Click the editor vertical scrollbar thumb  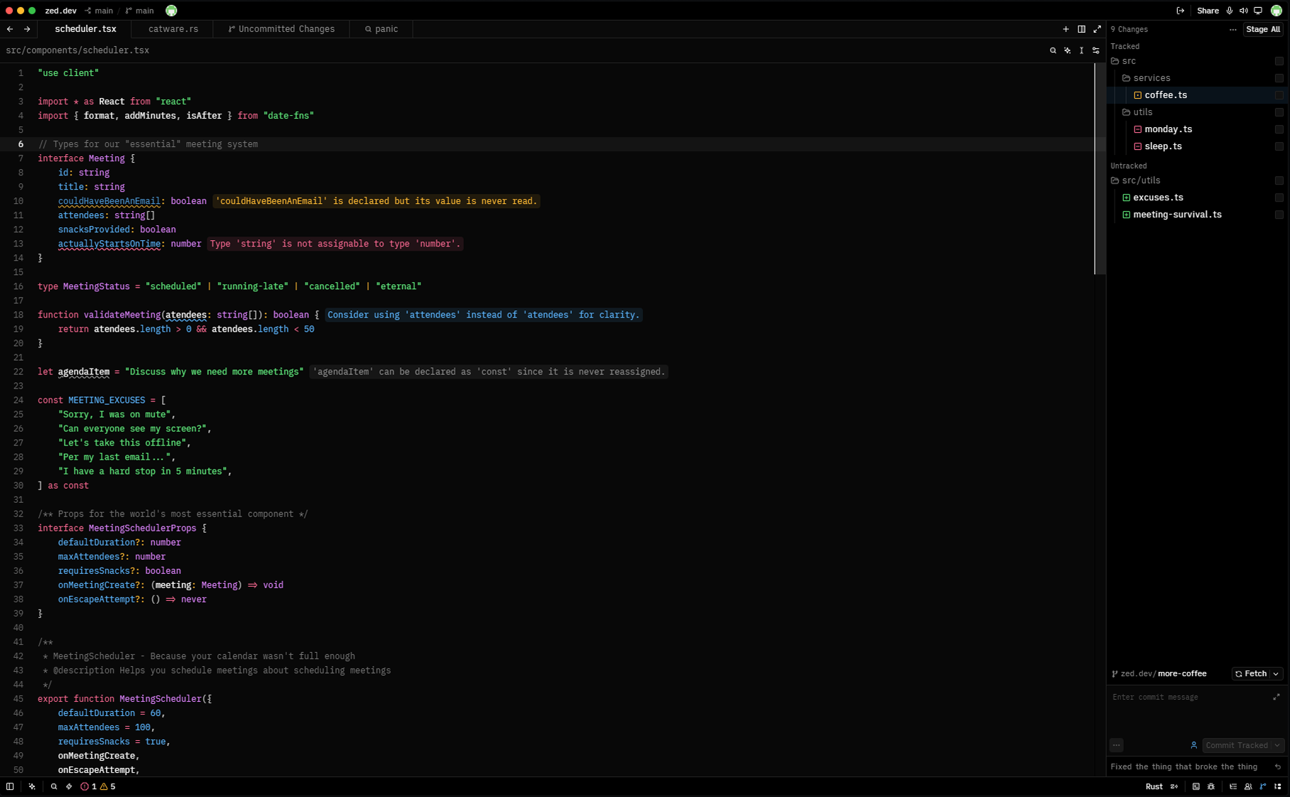[x=1100, y=169]
